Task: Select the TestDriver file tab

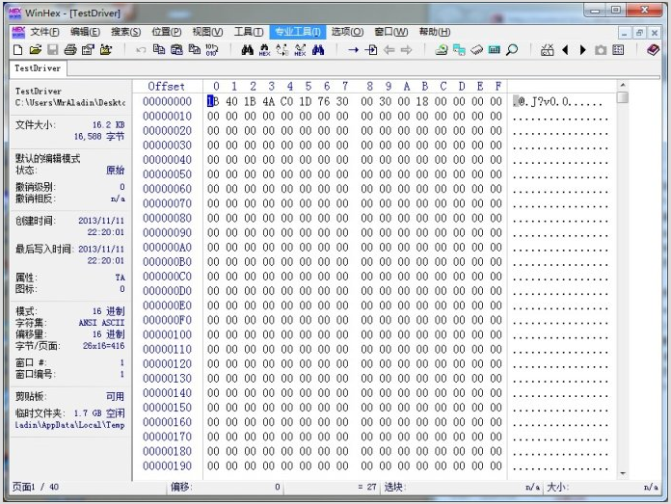Action: tap(38, 68)
